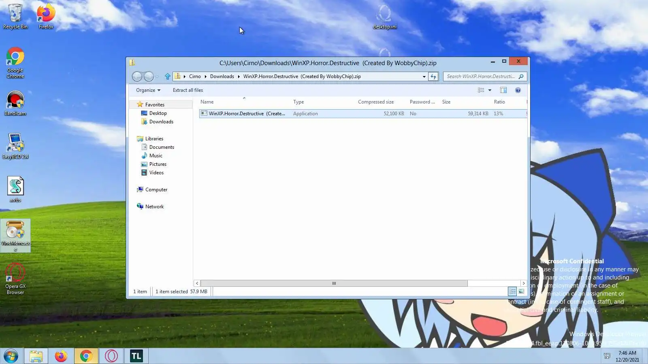Viewport: 648px width, 364px height.
Task: Click the zip name in the breadcrumb
Action: click(302, 76)
